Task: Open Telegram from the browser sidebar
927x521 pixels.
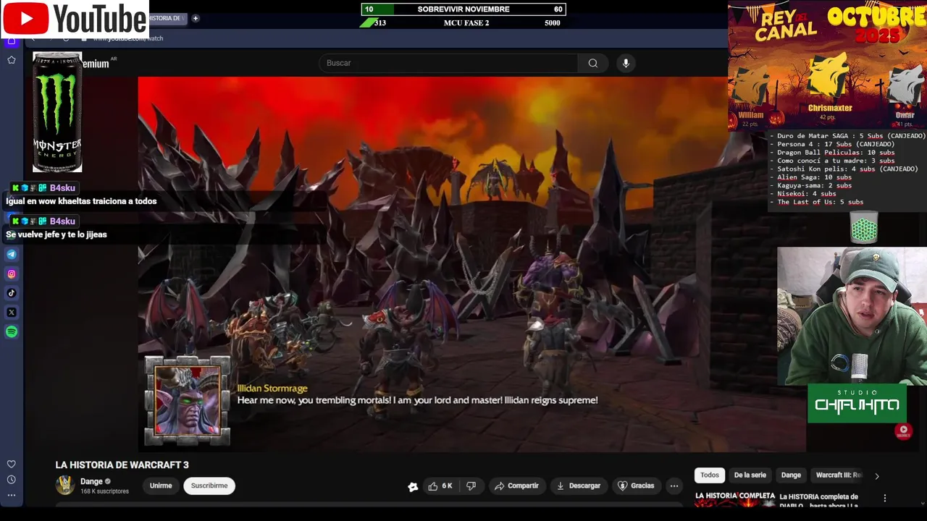Action: point(12,255)
